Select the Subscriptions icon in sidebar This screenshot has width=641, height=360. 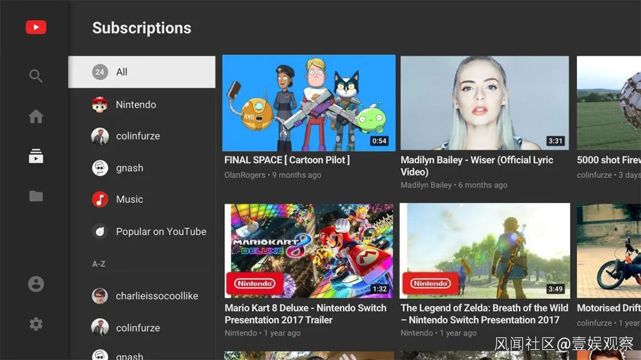pos(36,156)
